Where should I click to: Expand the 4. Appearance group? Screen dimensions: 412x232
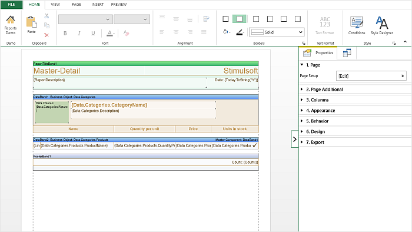[x=302, y=110]
